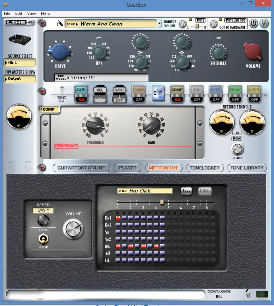This screenshot has height=306, width=274.
Task: Click the microphone input icon beside Tone
Action: [x=60, y=24]
